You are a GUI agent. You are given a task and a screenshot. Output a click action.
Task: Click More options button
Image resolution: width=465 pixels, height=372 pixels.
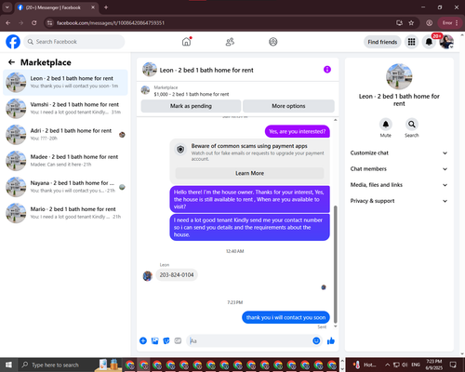click(288, 106)
